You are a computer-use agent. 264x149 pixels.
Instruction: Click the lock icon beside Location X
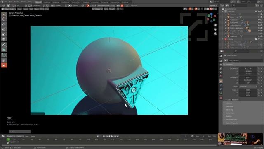(x=259, y=69)
